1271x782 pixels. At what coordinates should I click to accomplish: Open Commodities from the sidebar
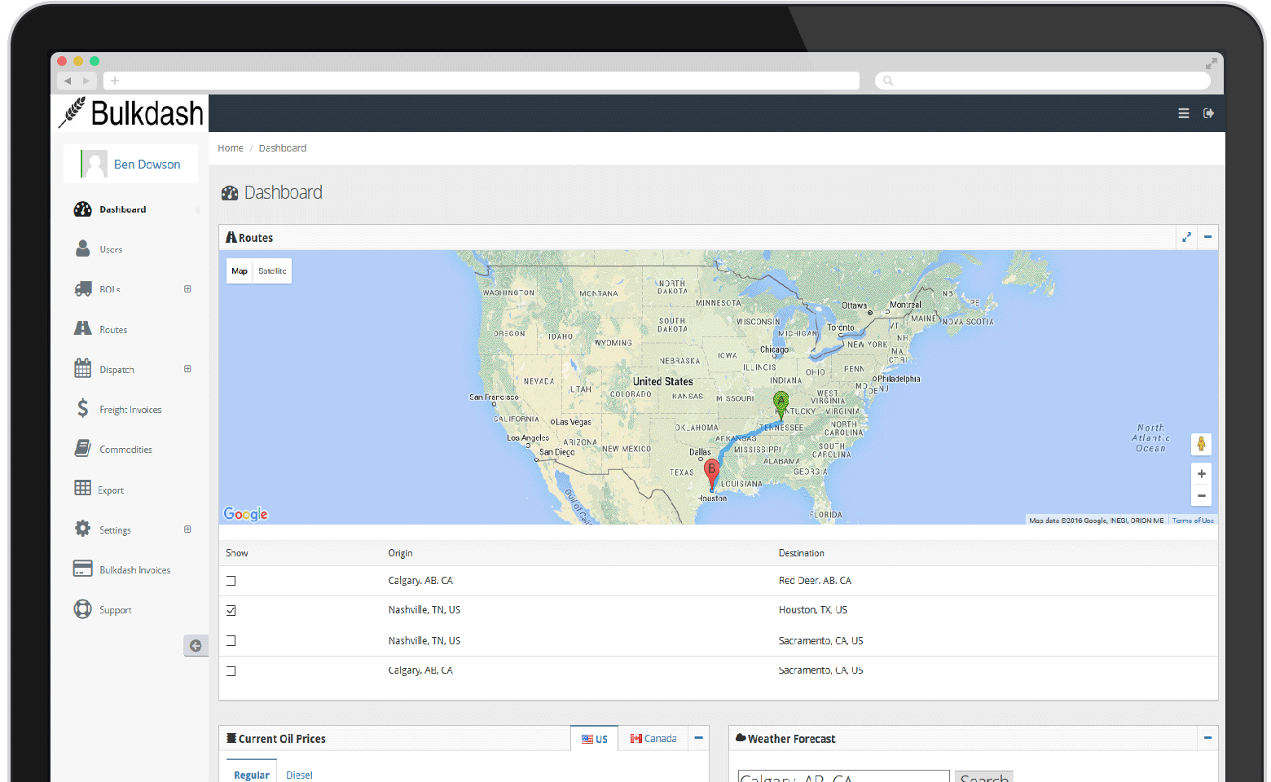(x=125, y=450)
